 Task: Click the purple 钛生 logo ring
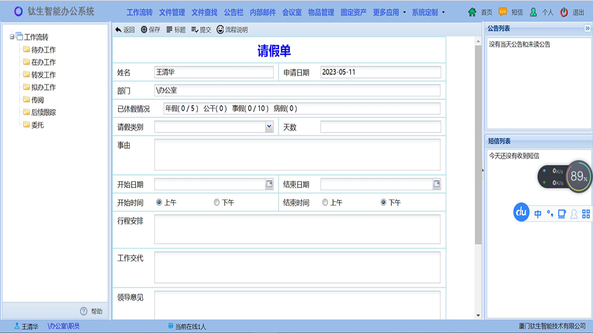coord(18,11)
